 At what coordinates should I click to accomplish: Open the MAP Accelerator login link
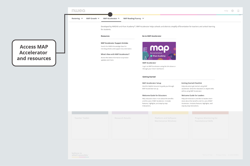tap(149, 63)
